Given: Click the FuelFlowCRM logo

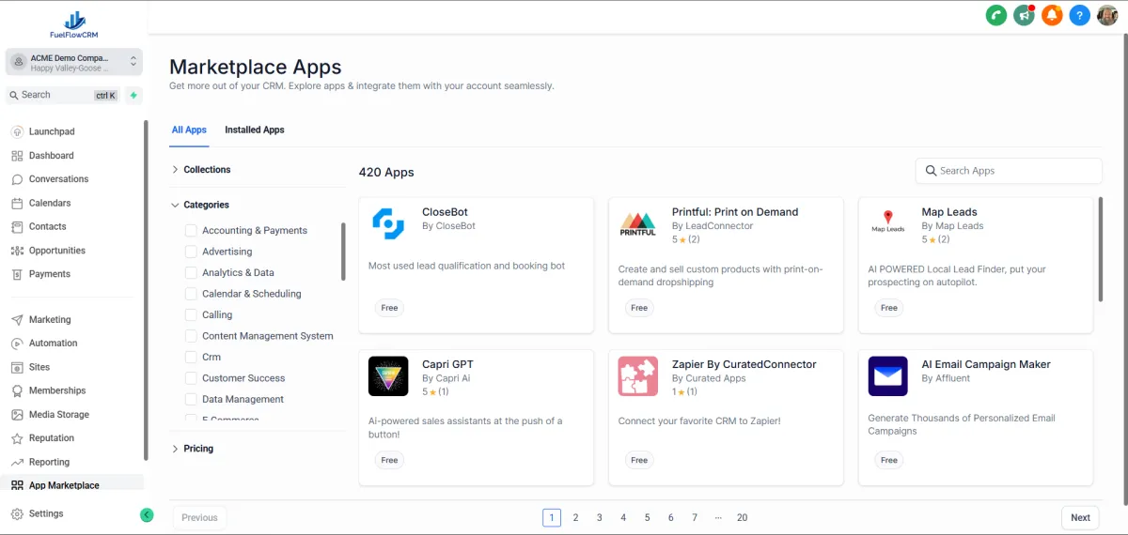Looking at the screenshot, I should click(x=73, y=24).
